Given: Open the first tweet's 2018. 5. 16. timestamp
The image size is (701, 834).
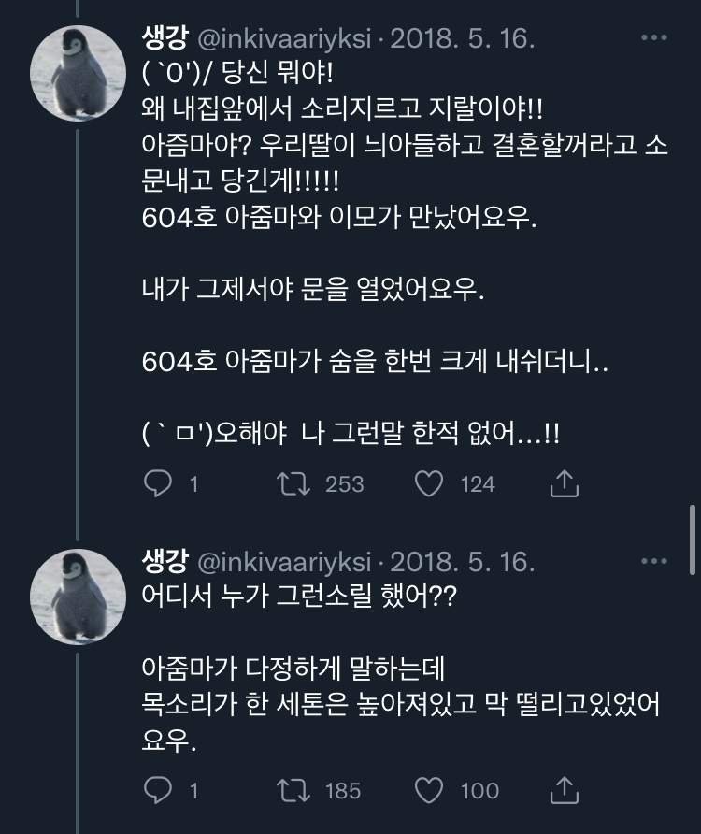Looking at the screenshot, I should tap(462, 38).
